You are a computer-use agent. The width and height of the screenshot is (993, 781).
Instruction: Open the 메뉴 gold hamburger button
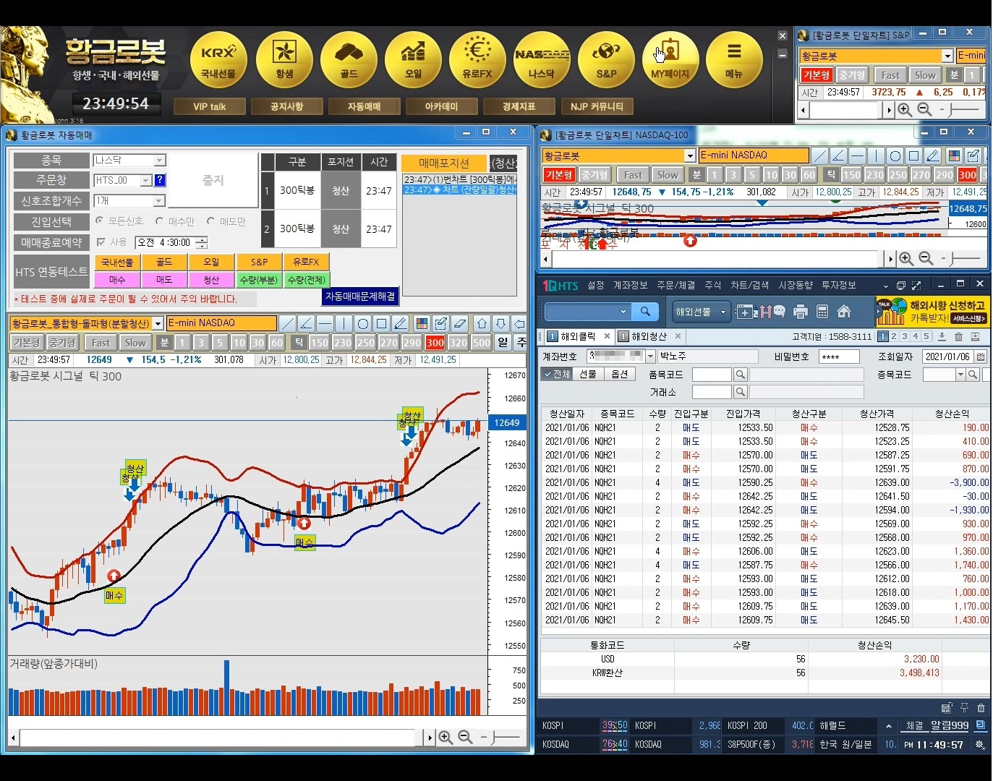[x=734, y=60]
